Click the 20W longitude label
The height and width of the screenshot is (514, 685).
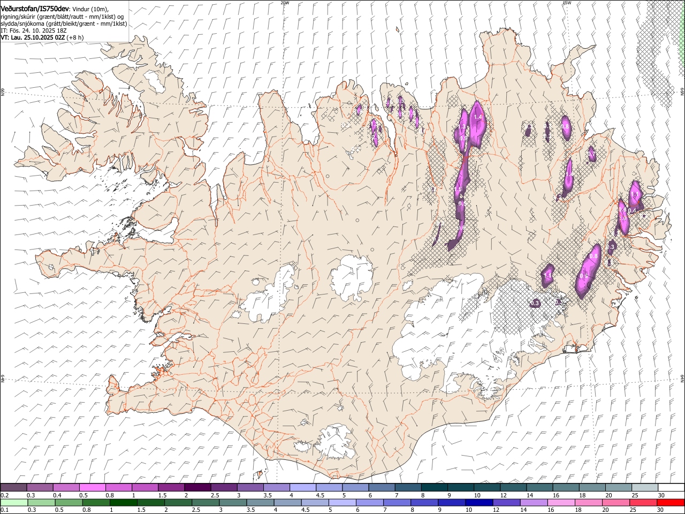(285, 3)
